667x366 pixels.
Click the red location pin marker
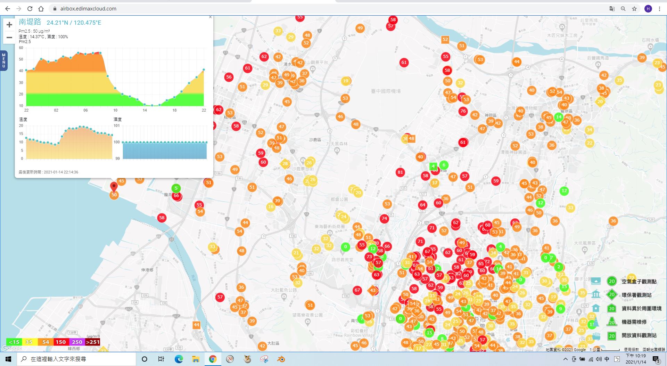click(114, 187)
